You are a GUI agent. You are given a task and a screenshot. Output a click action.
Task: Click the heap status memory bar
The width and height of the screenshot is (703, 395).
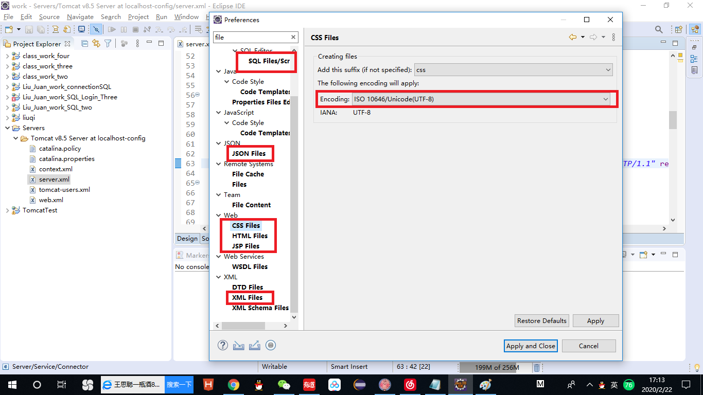coord(495,367)
